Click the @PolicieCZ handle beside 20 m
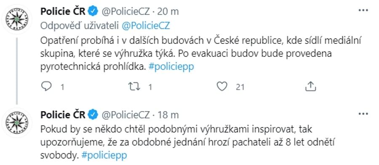379x165 pixels. point(125,12)
